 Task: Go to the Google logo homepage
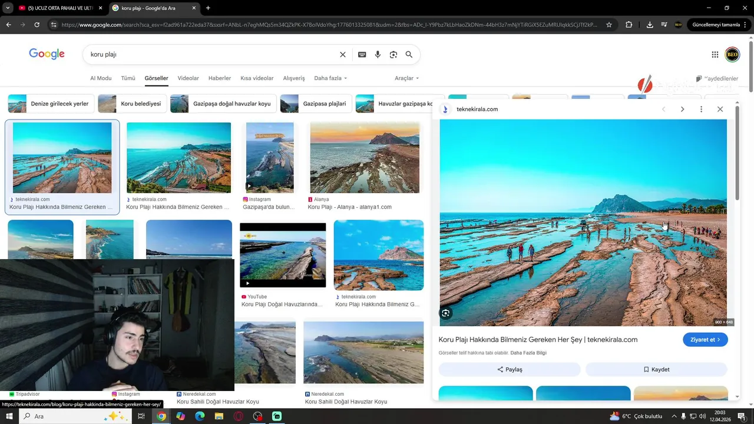[x=47, y=54]
